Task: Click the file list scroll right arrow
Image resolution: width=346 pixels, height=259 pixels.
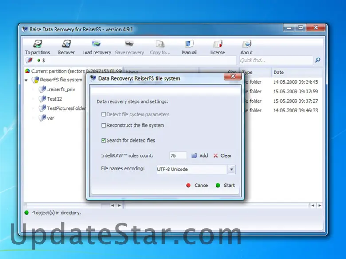Action: (320, 205)
